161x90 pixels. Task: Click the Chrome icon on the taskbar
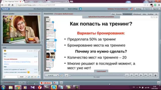tap(18, 87)
